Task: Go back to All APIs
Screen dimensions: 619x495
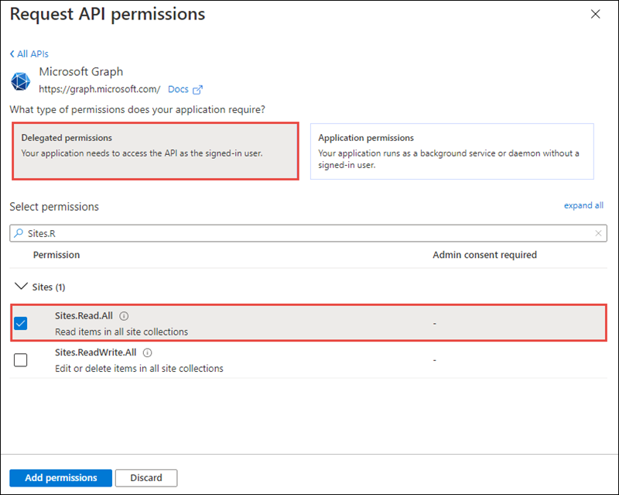Action: coord(29,53)
